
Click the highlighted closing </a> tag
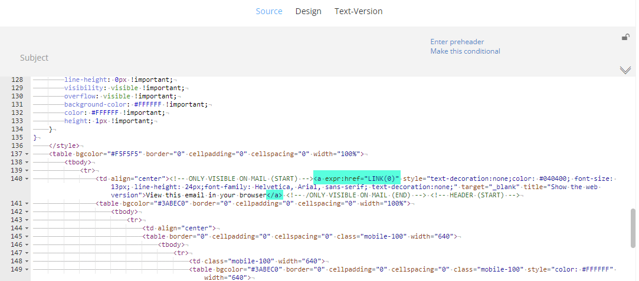point(274,195)
